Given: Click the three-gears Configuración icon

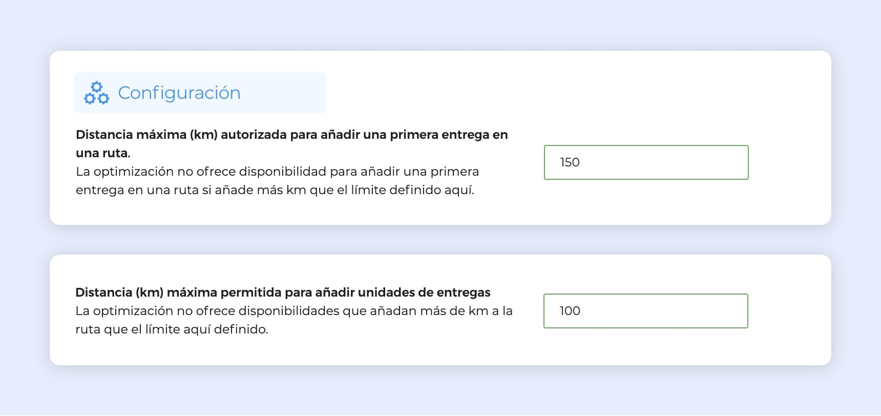Looking at the screenshot, I should pos(97,93).
